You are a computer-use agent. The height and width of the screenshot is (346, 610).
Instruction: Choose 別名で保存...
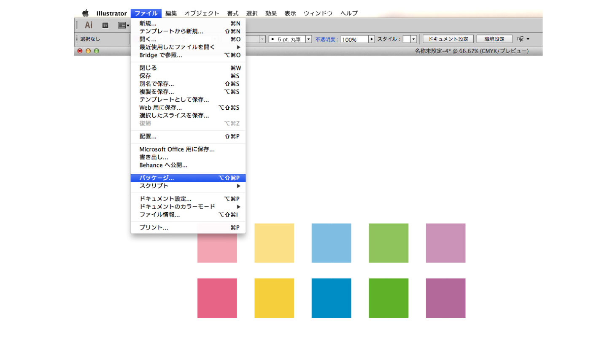point(188,84)
